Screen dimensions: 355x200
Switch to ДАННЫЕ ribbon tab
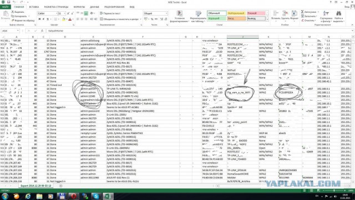[x=94, y=7]
